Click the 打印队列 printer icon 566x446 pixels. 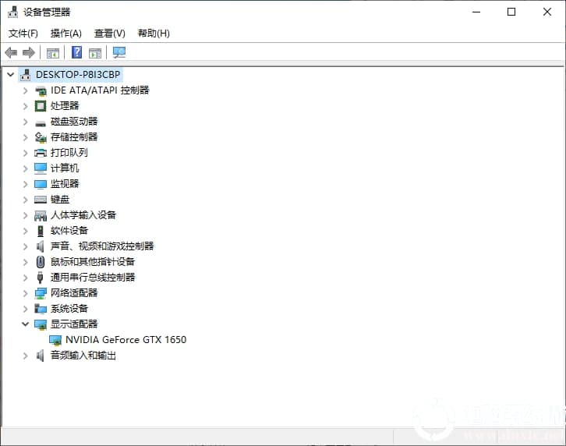(x=41, y=153)
